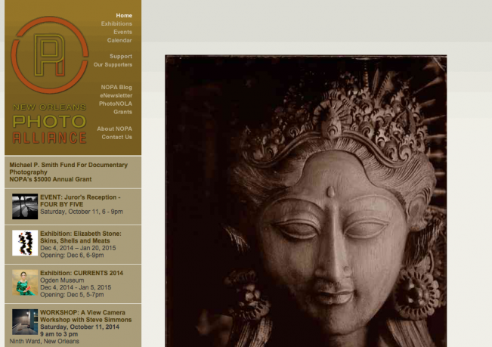Viewport: 492px width, 347px height.
Task: Click the featured sculpture face photograph
Action: [x=305, y=201]
